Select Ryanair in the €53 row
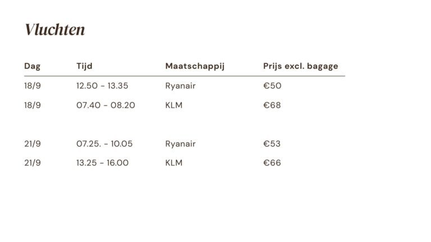 (180, 143)
